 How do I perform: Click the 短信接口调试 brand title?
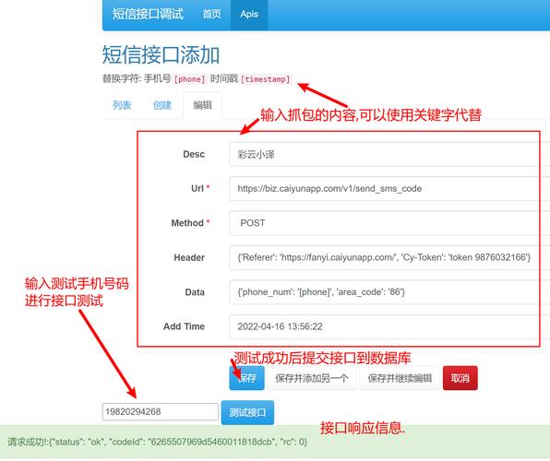148,14
